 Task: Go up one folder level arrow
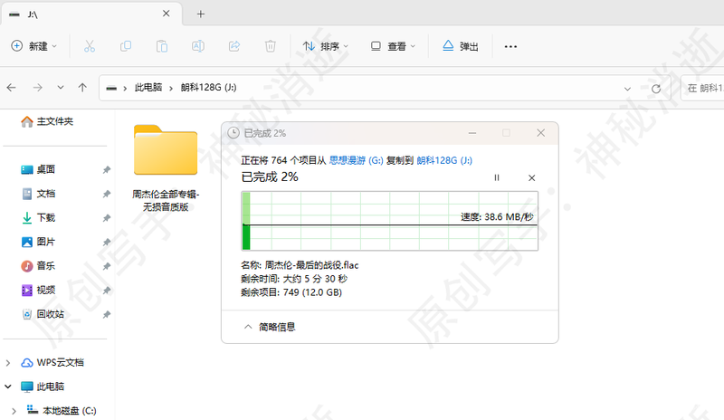(82, 87)
